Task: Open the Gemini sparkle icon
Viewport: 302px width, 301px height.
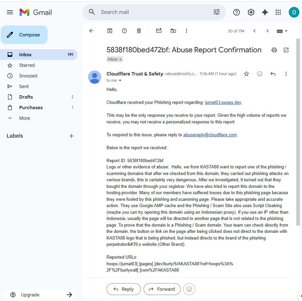Action: [265, 12]
